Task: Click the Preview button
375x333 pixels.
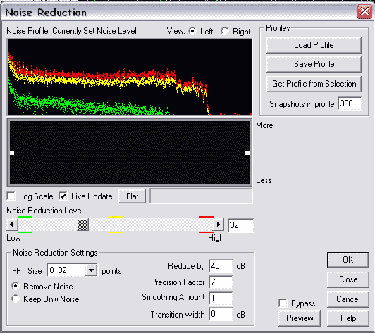Action: (300, 318)
